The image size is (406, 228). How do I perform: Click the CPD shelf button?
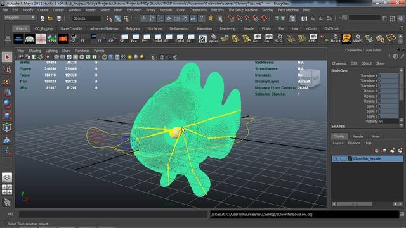[x=312, y=38]
